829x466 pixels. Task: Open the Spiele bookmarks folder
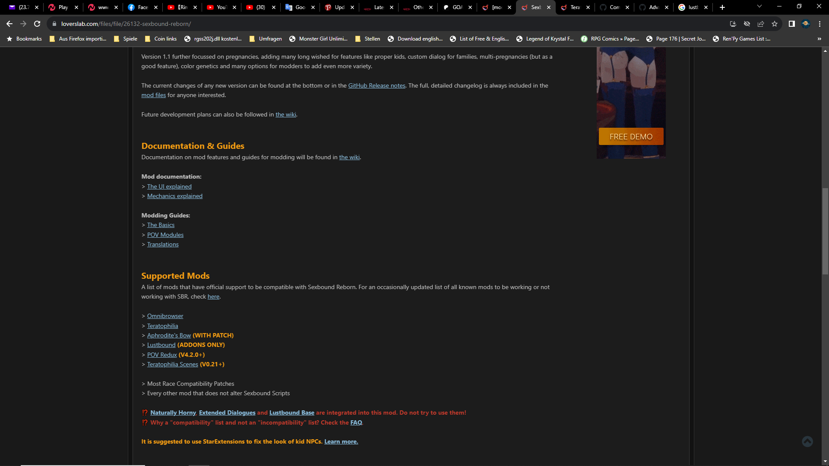(126, 39)
